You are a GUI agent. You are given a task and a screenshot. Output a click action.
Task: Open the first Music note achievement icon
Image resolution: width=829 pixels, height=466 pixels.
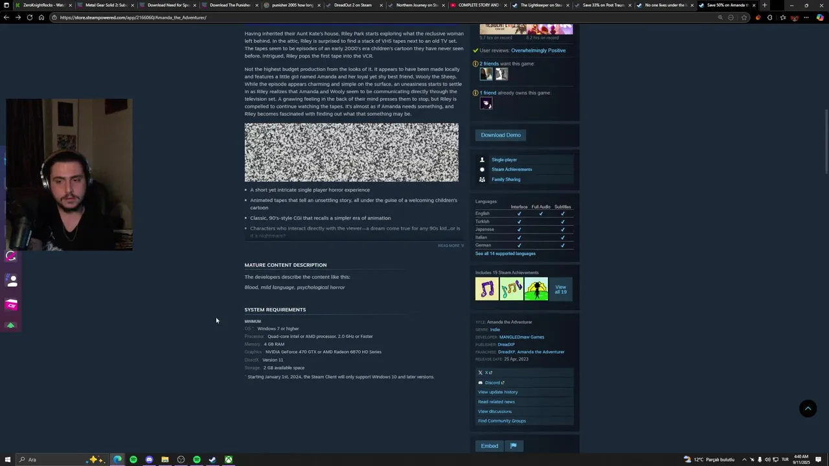(487, 289)
